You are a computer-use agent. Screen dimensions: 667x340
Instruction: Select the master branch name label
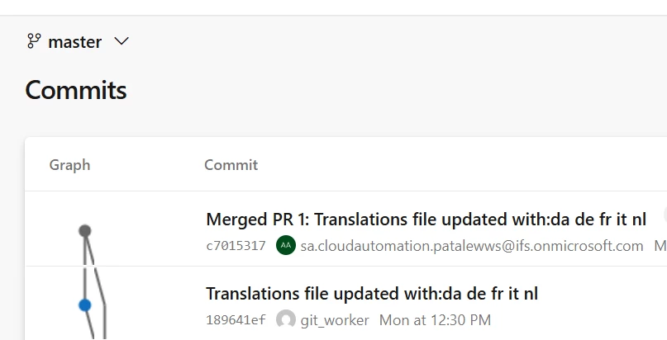75,42
